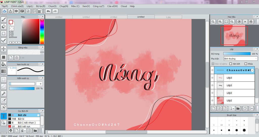
Task: Enable the Khóa checkbox
Action: (x=246, y=64)
